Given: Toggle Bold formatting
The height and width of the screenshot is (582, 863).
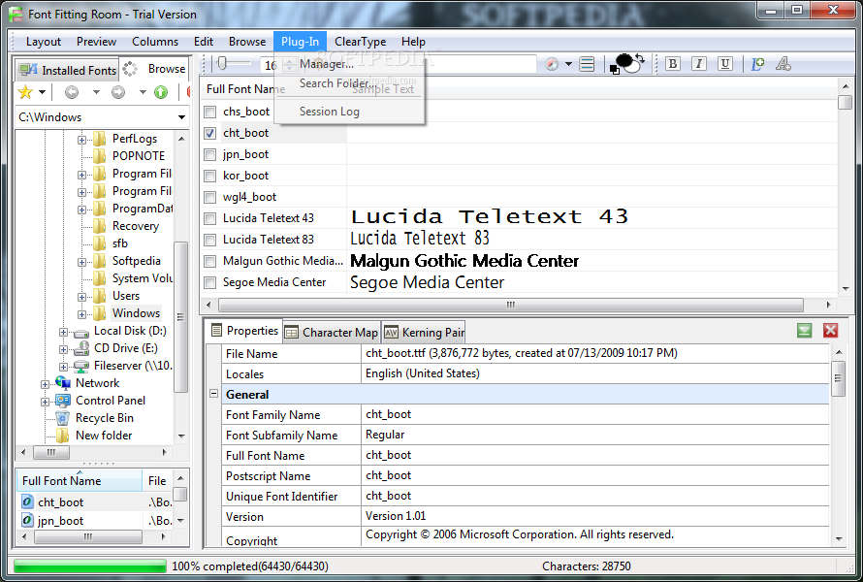Looking at the screenshot, I should (x=672, y=64).
